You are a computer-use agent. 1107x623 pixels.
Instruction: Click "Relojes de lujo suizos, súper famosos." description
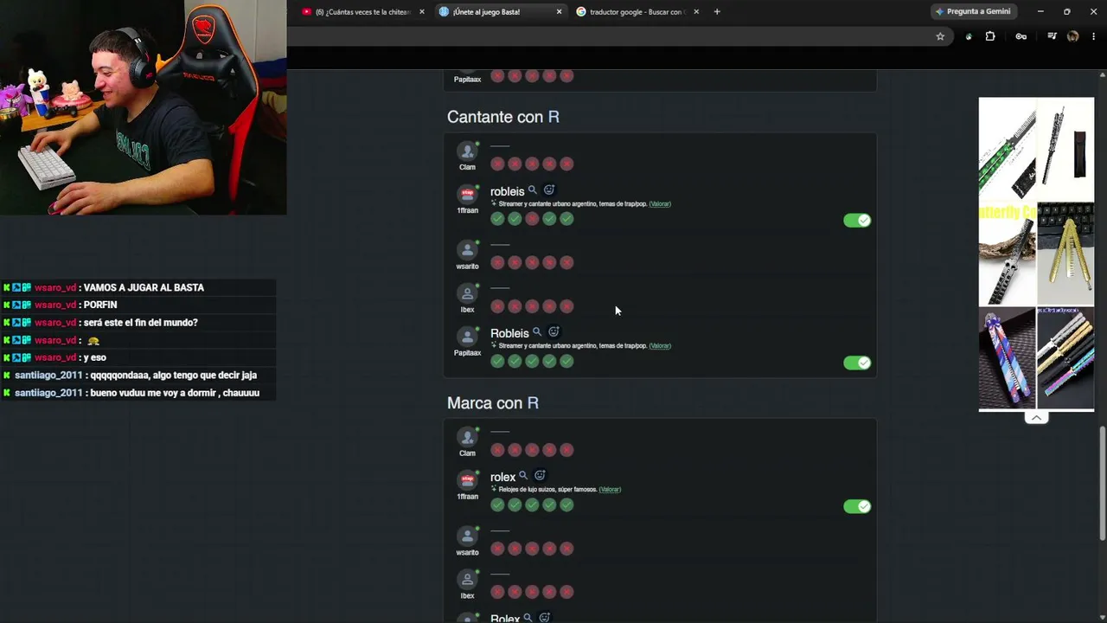click(x=547, y=490)
